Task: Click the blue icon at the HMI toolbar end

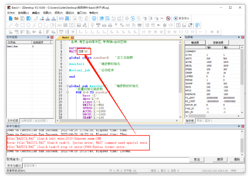Action: [x=197, y=25]
